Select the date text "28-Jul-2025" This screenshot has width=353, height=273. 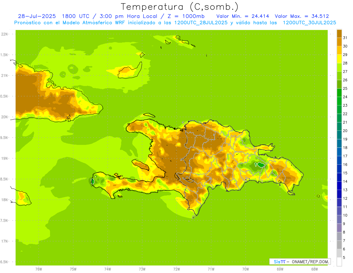37,16
